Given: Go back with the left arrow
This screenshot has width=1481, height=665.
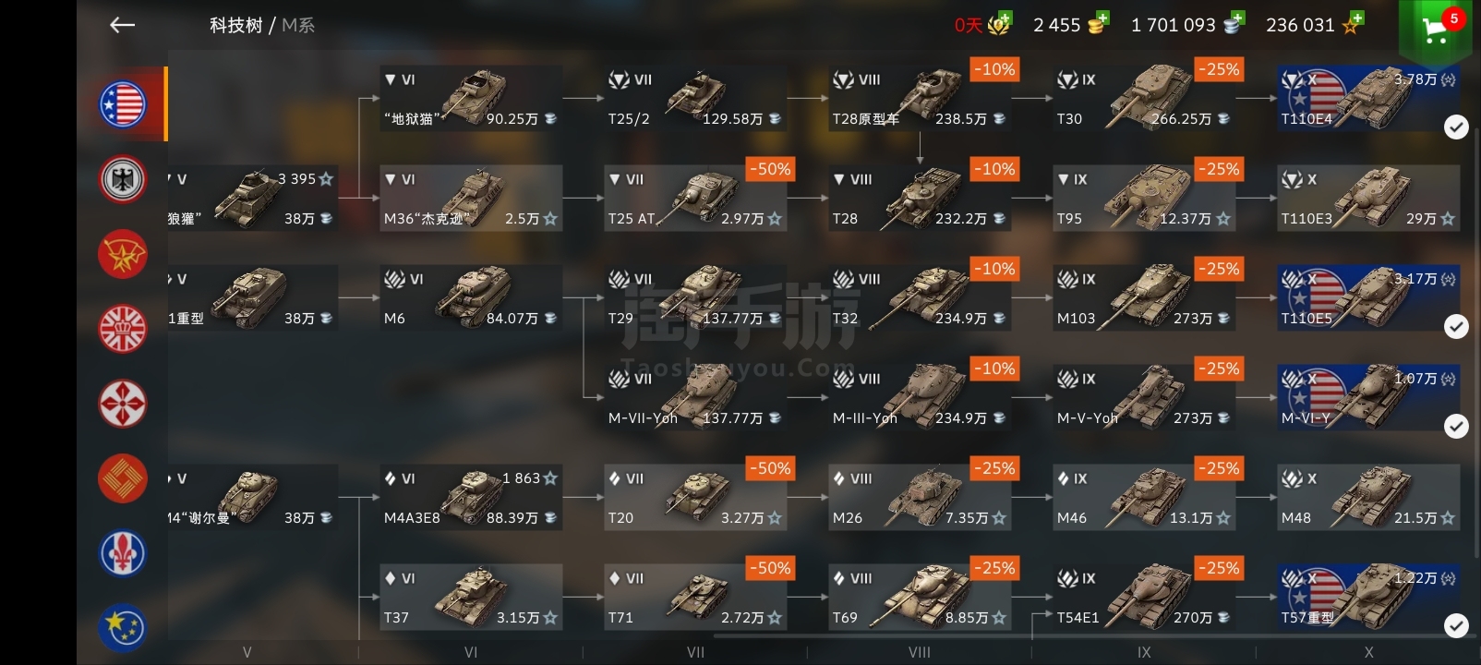Looking at the screenshot, I should (122, 26).
